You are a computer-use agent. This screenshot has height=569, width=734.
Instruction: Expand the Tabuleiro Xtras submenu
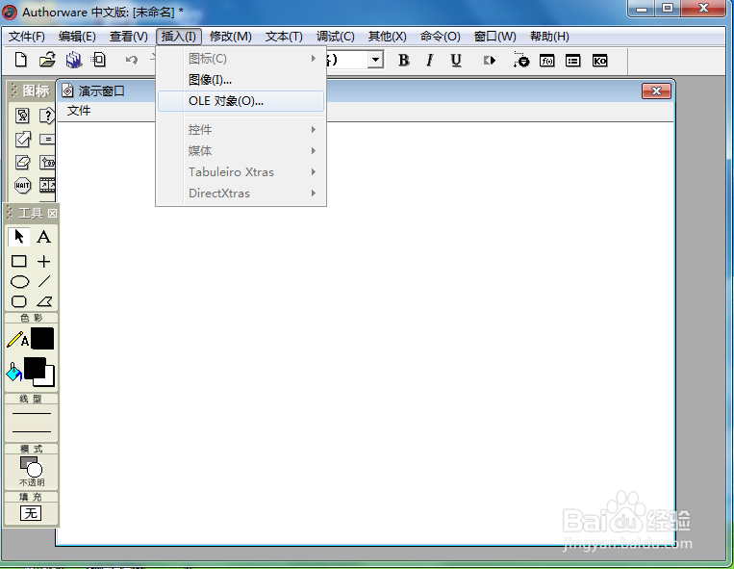coord(240,172)
